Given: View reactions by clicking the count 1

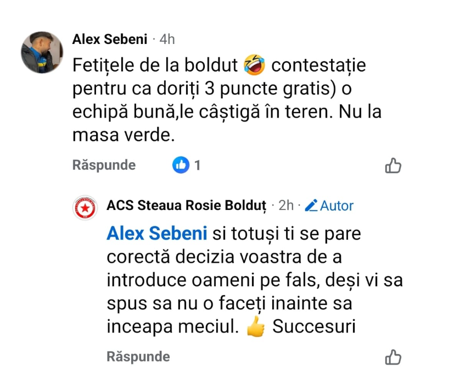Looking at the screenshot, I should [198, 165].
